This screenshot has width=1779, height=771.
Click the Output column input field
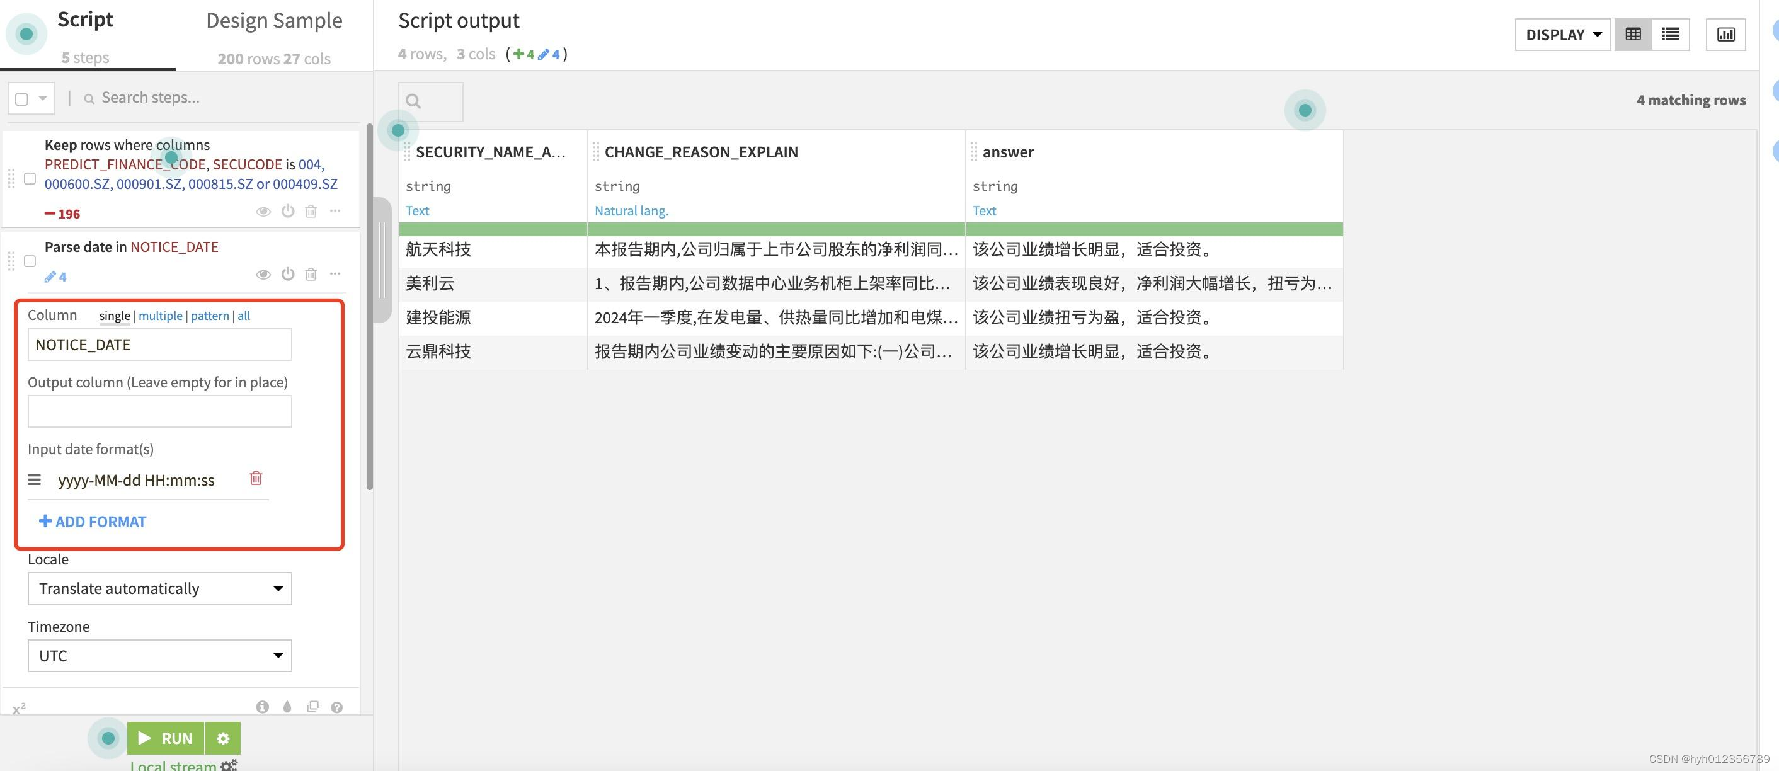[x=159, y=411]
